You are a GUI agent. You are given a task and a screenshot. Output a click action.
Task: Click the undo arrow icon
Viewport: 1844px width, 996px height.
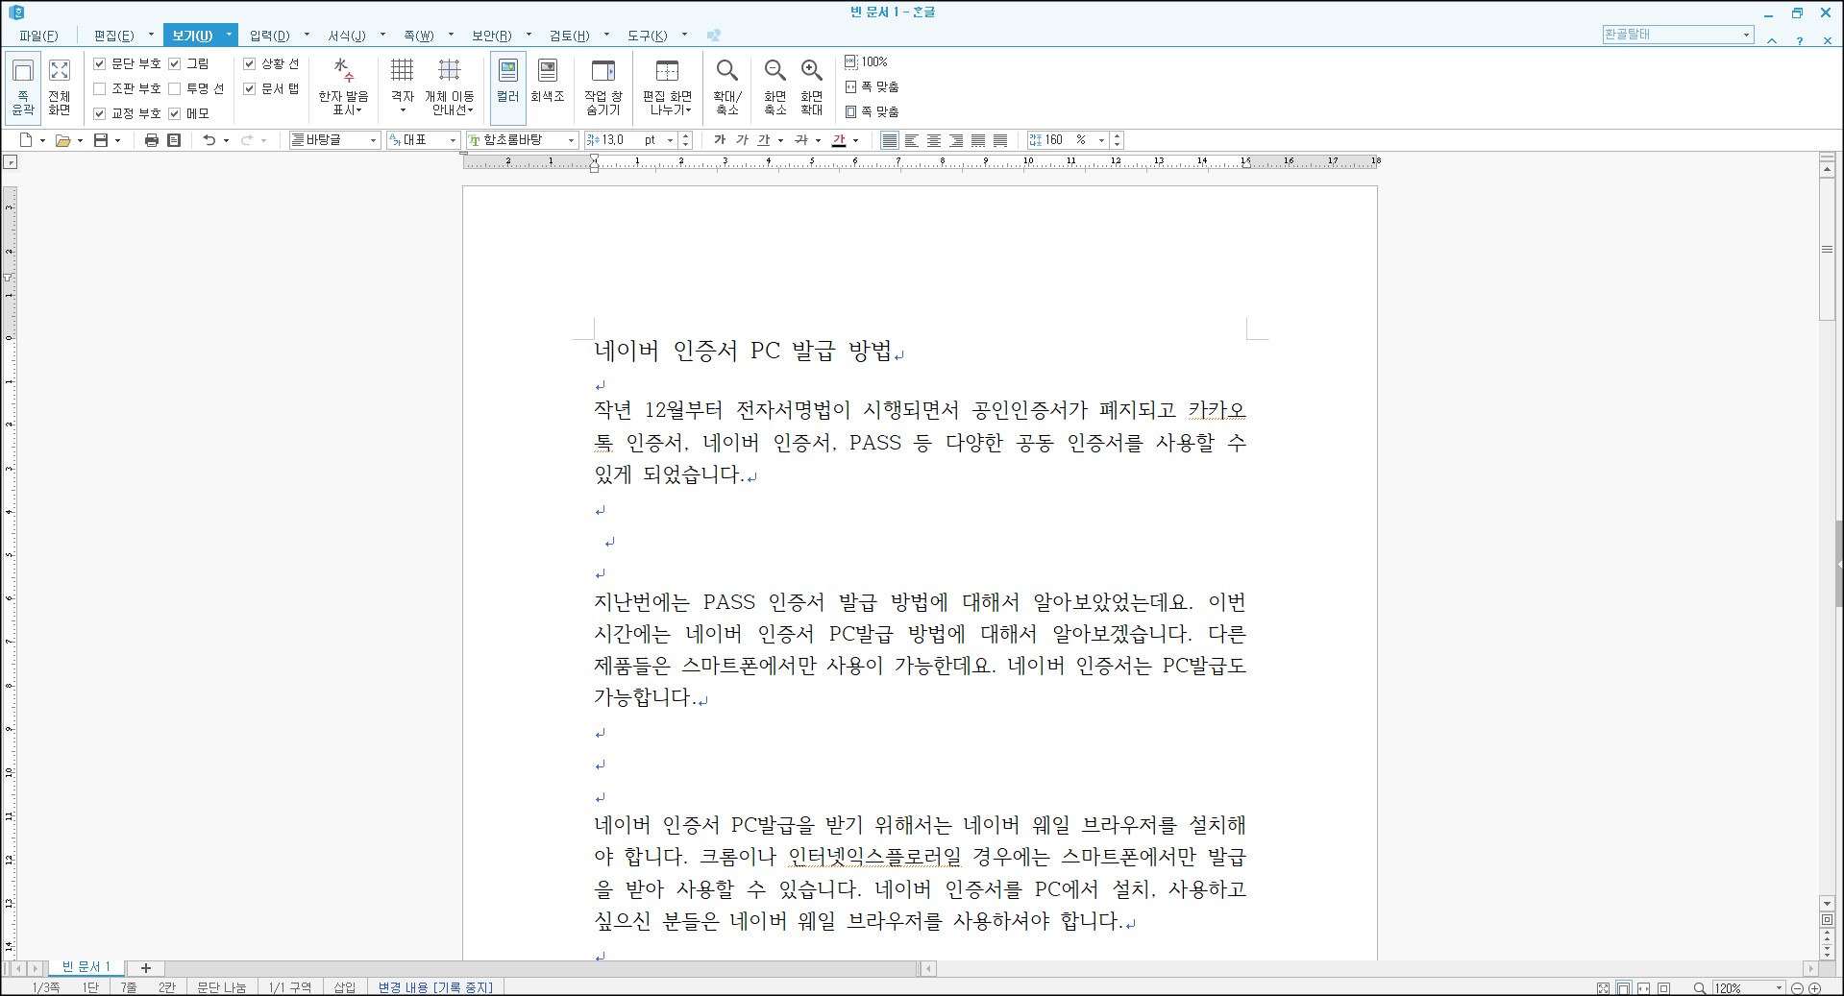(x=209, y=140)
